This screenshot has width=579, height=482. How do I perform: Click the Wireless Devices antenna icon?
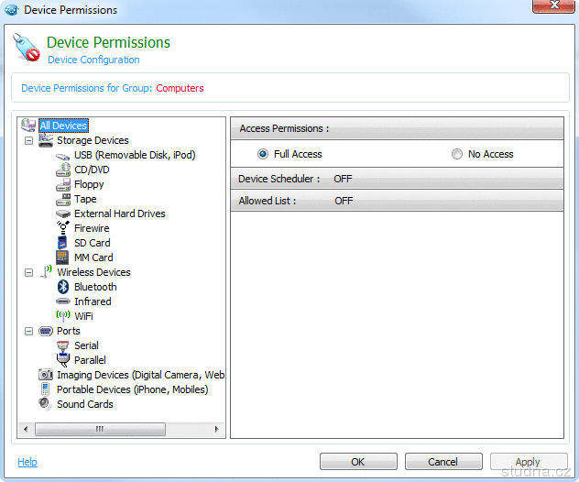tap(46, 272)
